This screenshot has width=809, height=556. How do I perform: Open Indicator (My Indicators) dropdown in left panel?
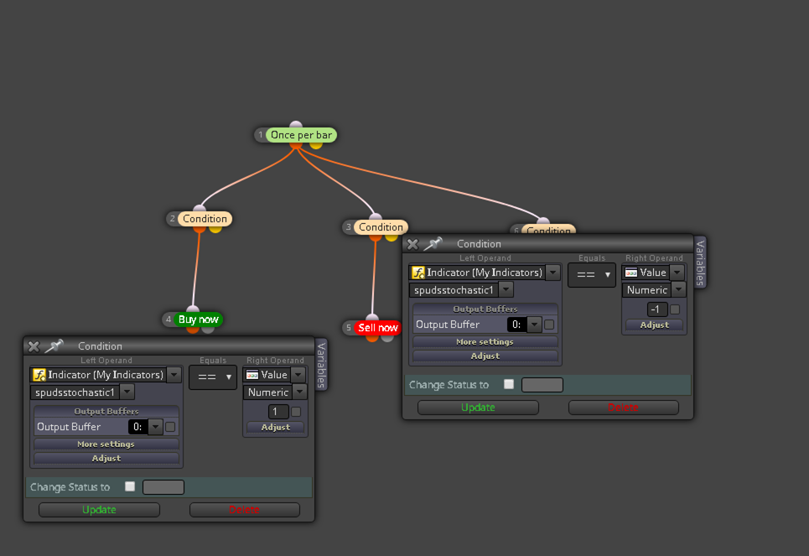[174, 375]
